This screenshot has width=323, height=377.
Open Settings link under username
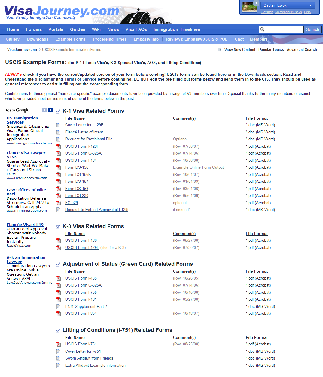(x=267, y=12)
